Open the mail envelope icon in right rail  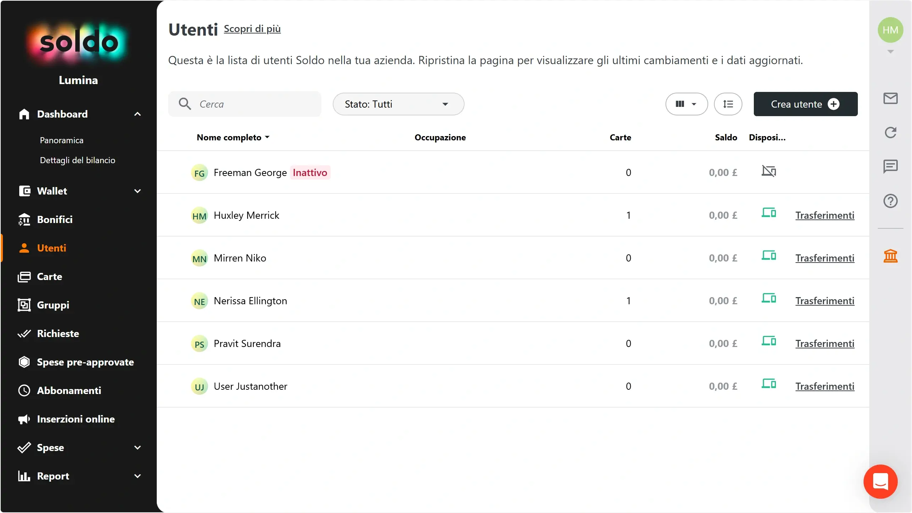click(890, 98)
